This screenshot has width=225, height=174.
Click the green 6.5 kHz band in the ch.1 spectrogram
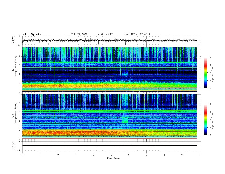coord(109,63)
